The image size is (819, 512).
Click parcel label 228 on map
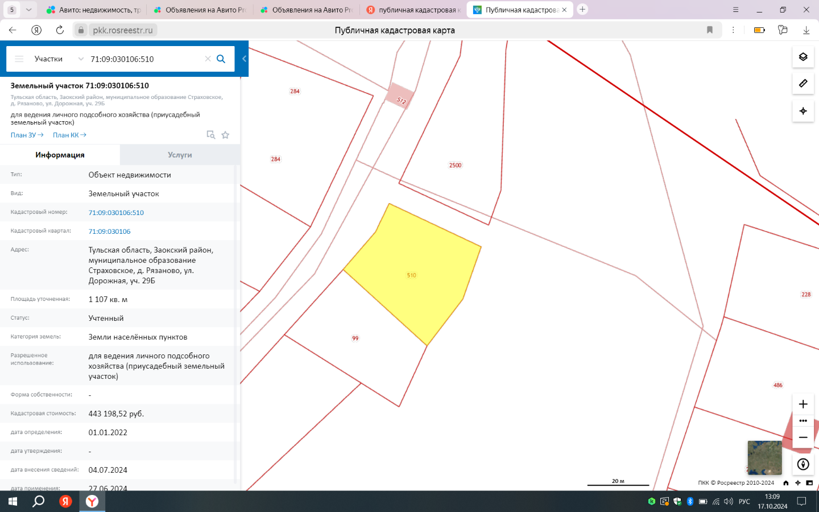coord(806,295)
